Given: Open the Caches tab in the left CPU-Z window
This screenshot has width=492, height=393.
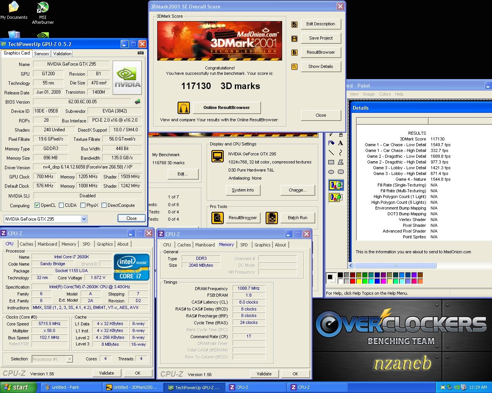Looking at the screenshot, I should pyautogui.click(x=27, y=244).
